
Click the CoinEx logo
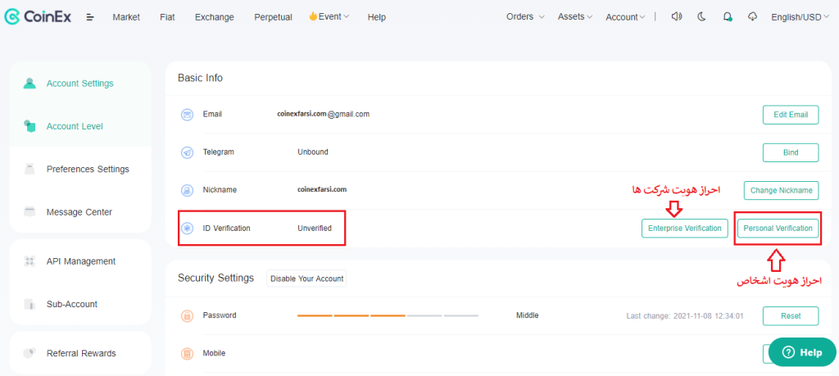pos(38,16)
